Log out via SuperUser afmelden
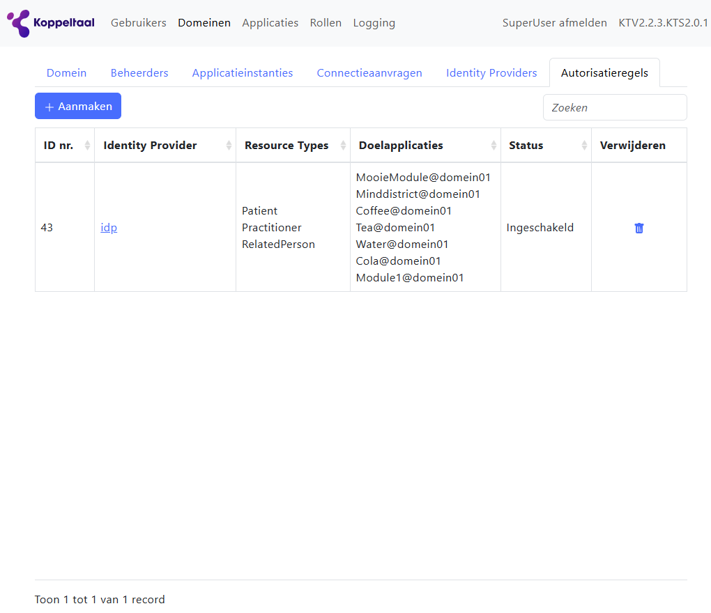 tap(554, 23)
